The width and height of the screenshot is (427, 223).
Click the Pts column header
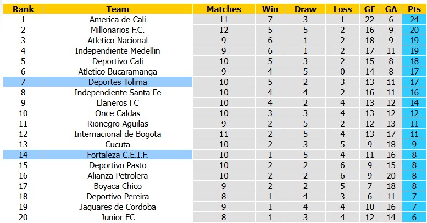pyautogui.click(x=414, y=9)
